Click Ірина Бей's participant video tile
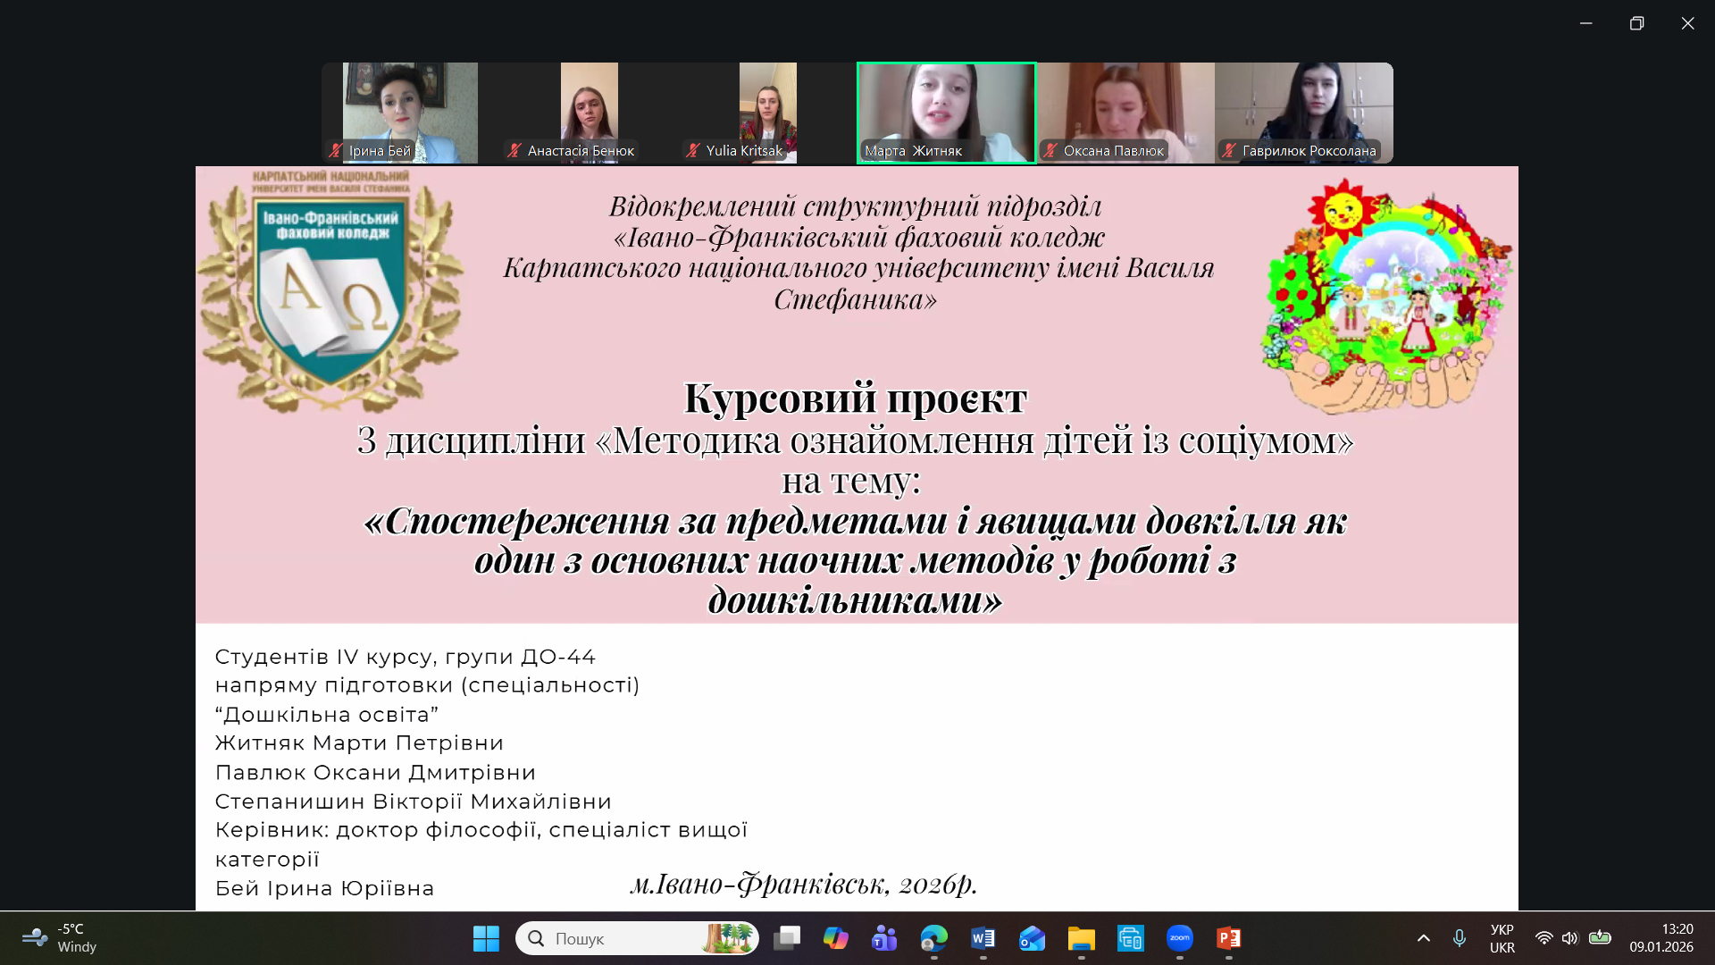 410,112
